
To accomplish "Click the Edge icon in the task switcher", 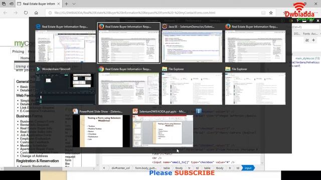I will coord(38,26).
